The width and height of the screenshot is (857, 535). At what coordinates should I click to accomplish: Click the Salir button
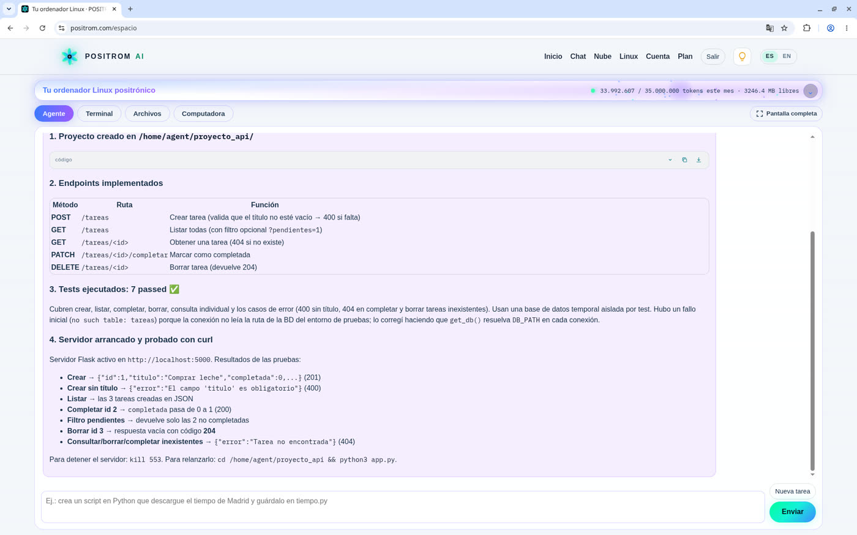pyautogui.click(x=713, y=56)
